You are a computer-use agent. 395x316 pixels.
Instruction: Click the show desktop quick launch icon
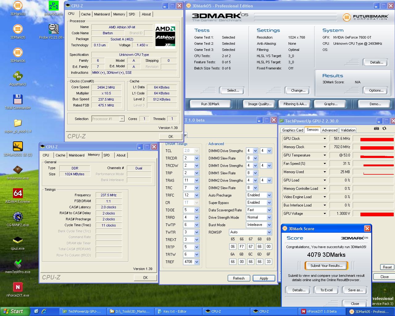pyautogui.click(x=36, y=311)
